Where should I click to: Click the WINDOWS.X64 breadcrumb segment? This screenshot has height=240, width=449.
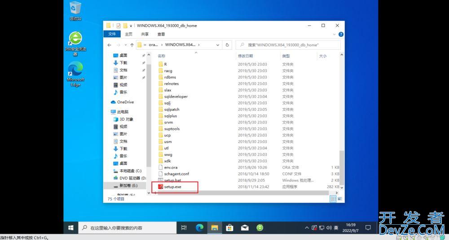pyautogui.click(x=180, y=44)
